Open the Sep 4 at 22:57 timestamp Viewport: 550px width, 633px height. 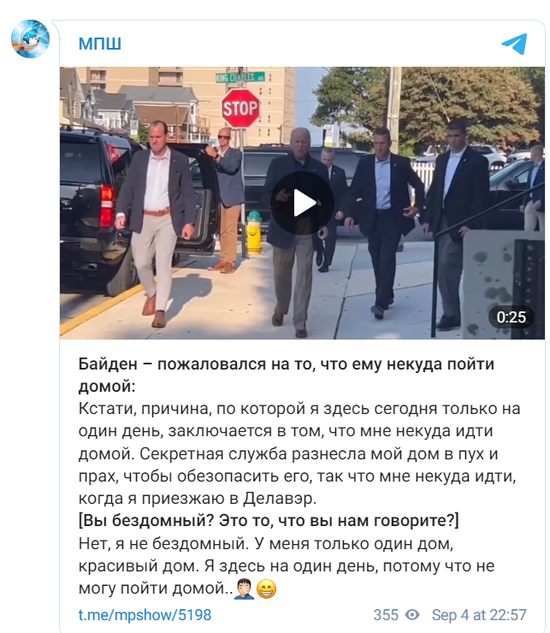479,615
